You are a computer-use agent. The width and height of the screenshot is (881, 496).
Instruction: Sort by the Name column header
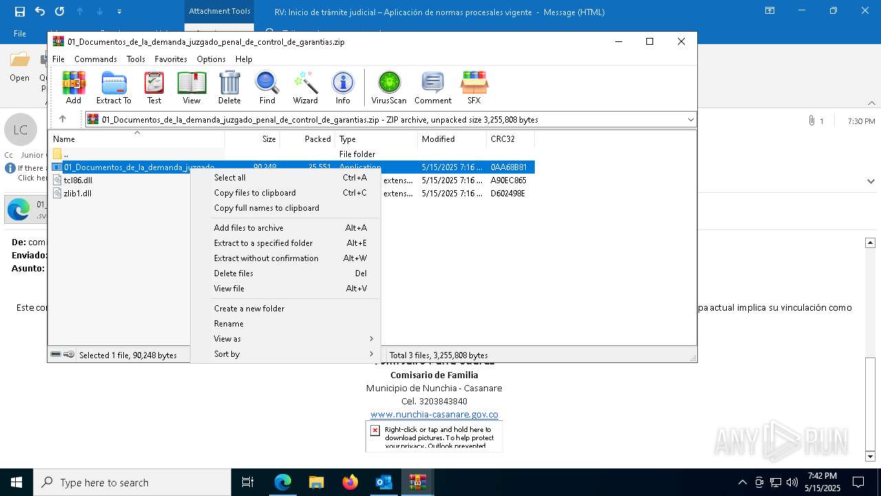136,139
